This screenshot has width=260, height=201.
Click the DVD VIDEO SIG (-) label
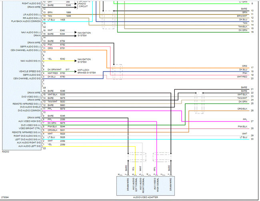click(31, 97)
